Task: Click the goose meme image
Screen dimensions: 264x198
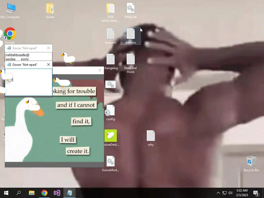Action: point(54,120)
